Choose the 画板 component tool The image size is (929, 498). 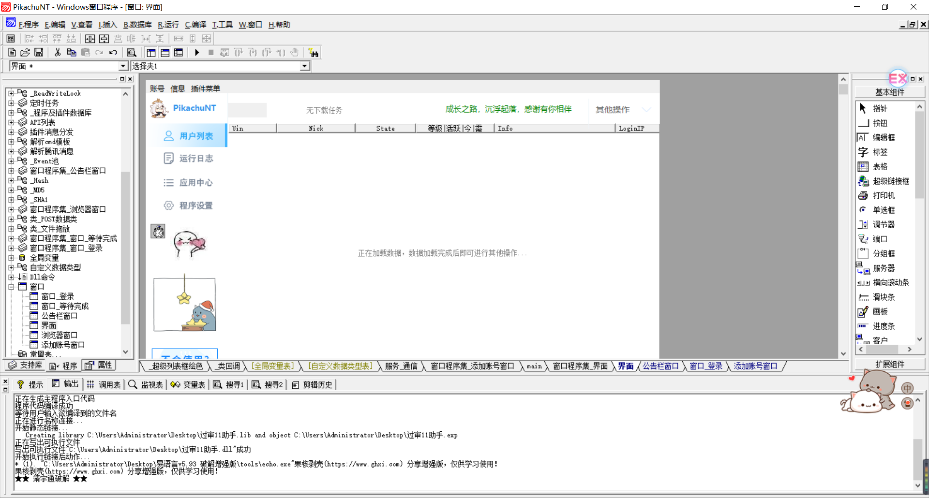880,312
